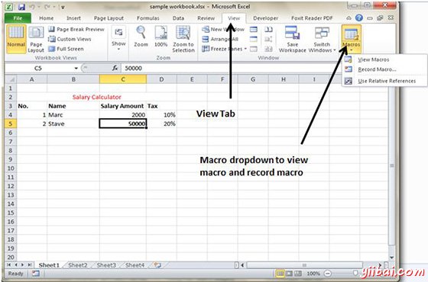Click the macro recording status bar icon

coord(35,274)
